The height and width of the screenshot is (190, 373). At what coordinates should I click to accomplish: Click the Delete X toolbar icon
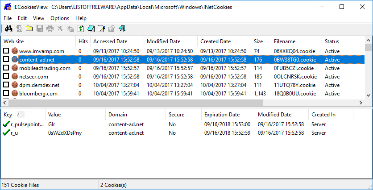pyautogui.click(x=60, y=29)
